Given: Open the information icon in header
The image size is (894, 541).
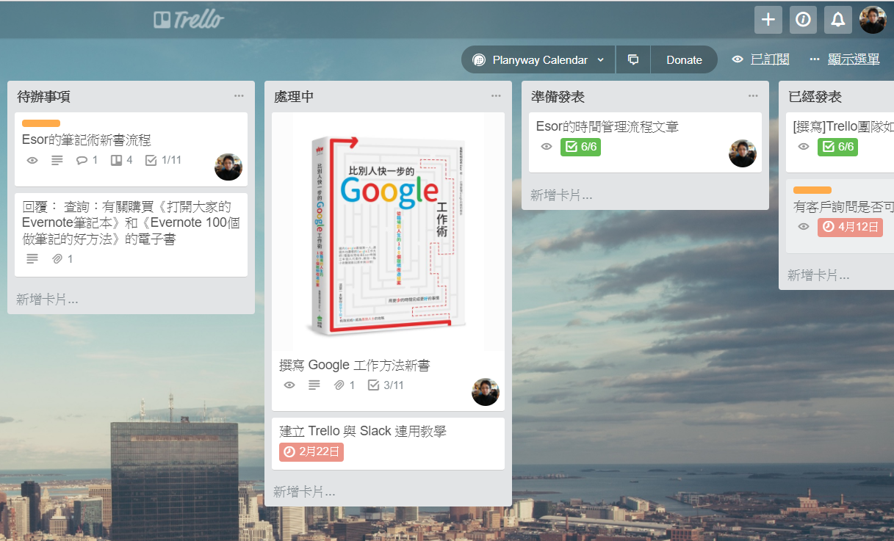Looking at the screenshot, I should point(803,20).
